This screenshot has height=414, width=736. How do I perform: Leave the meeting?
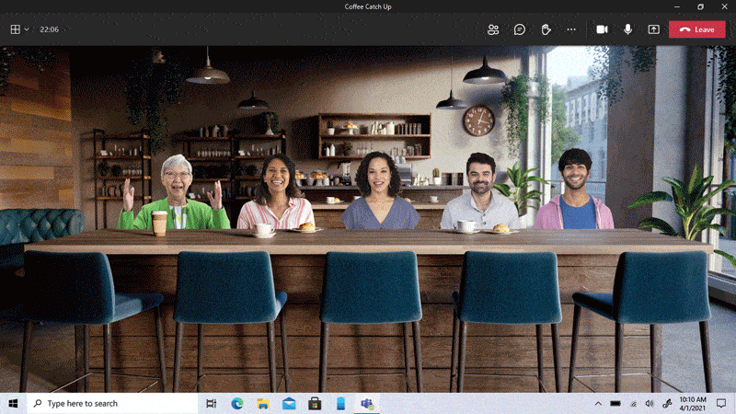coord(696,29)
